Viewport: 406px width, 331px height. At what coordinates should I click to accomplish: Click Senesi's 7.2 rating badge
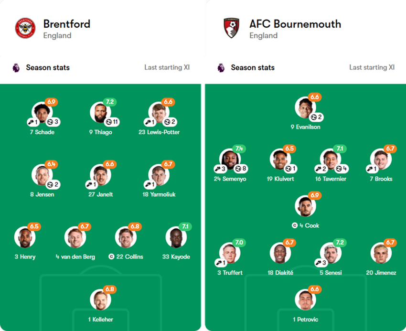[x=339, y=242]
